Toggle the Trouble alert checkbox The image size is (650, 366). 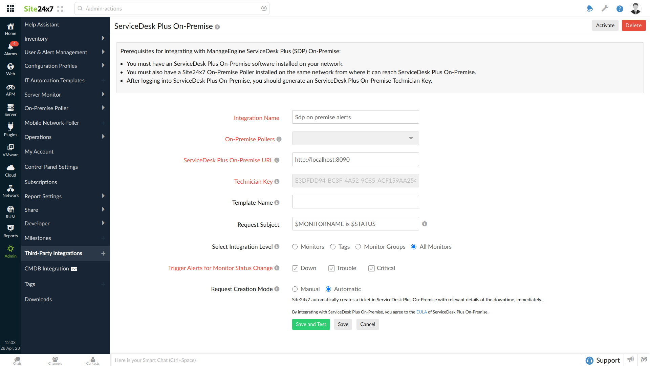pos(331,268)
